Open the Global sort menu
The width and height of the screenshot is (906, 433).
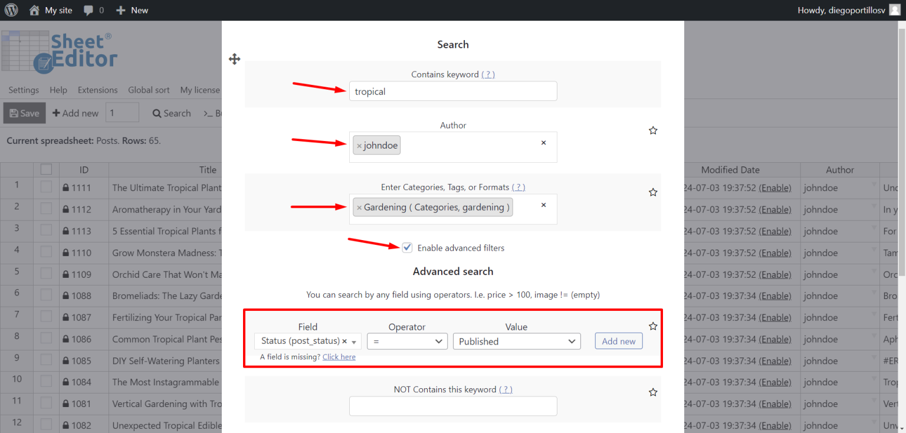(149, 90)
